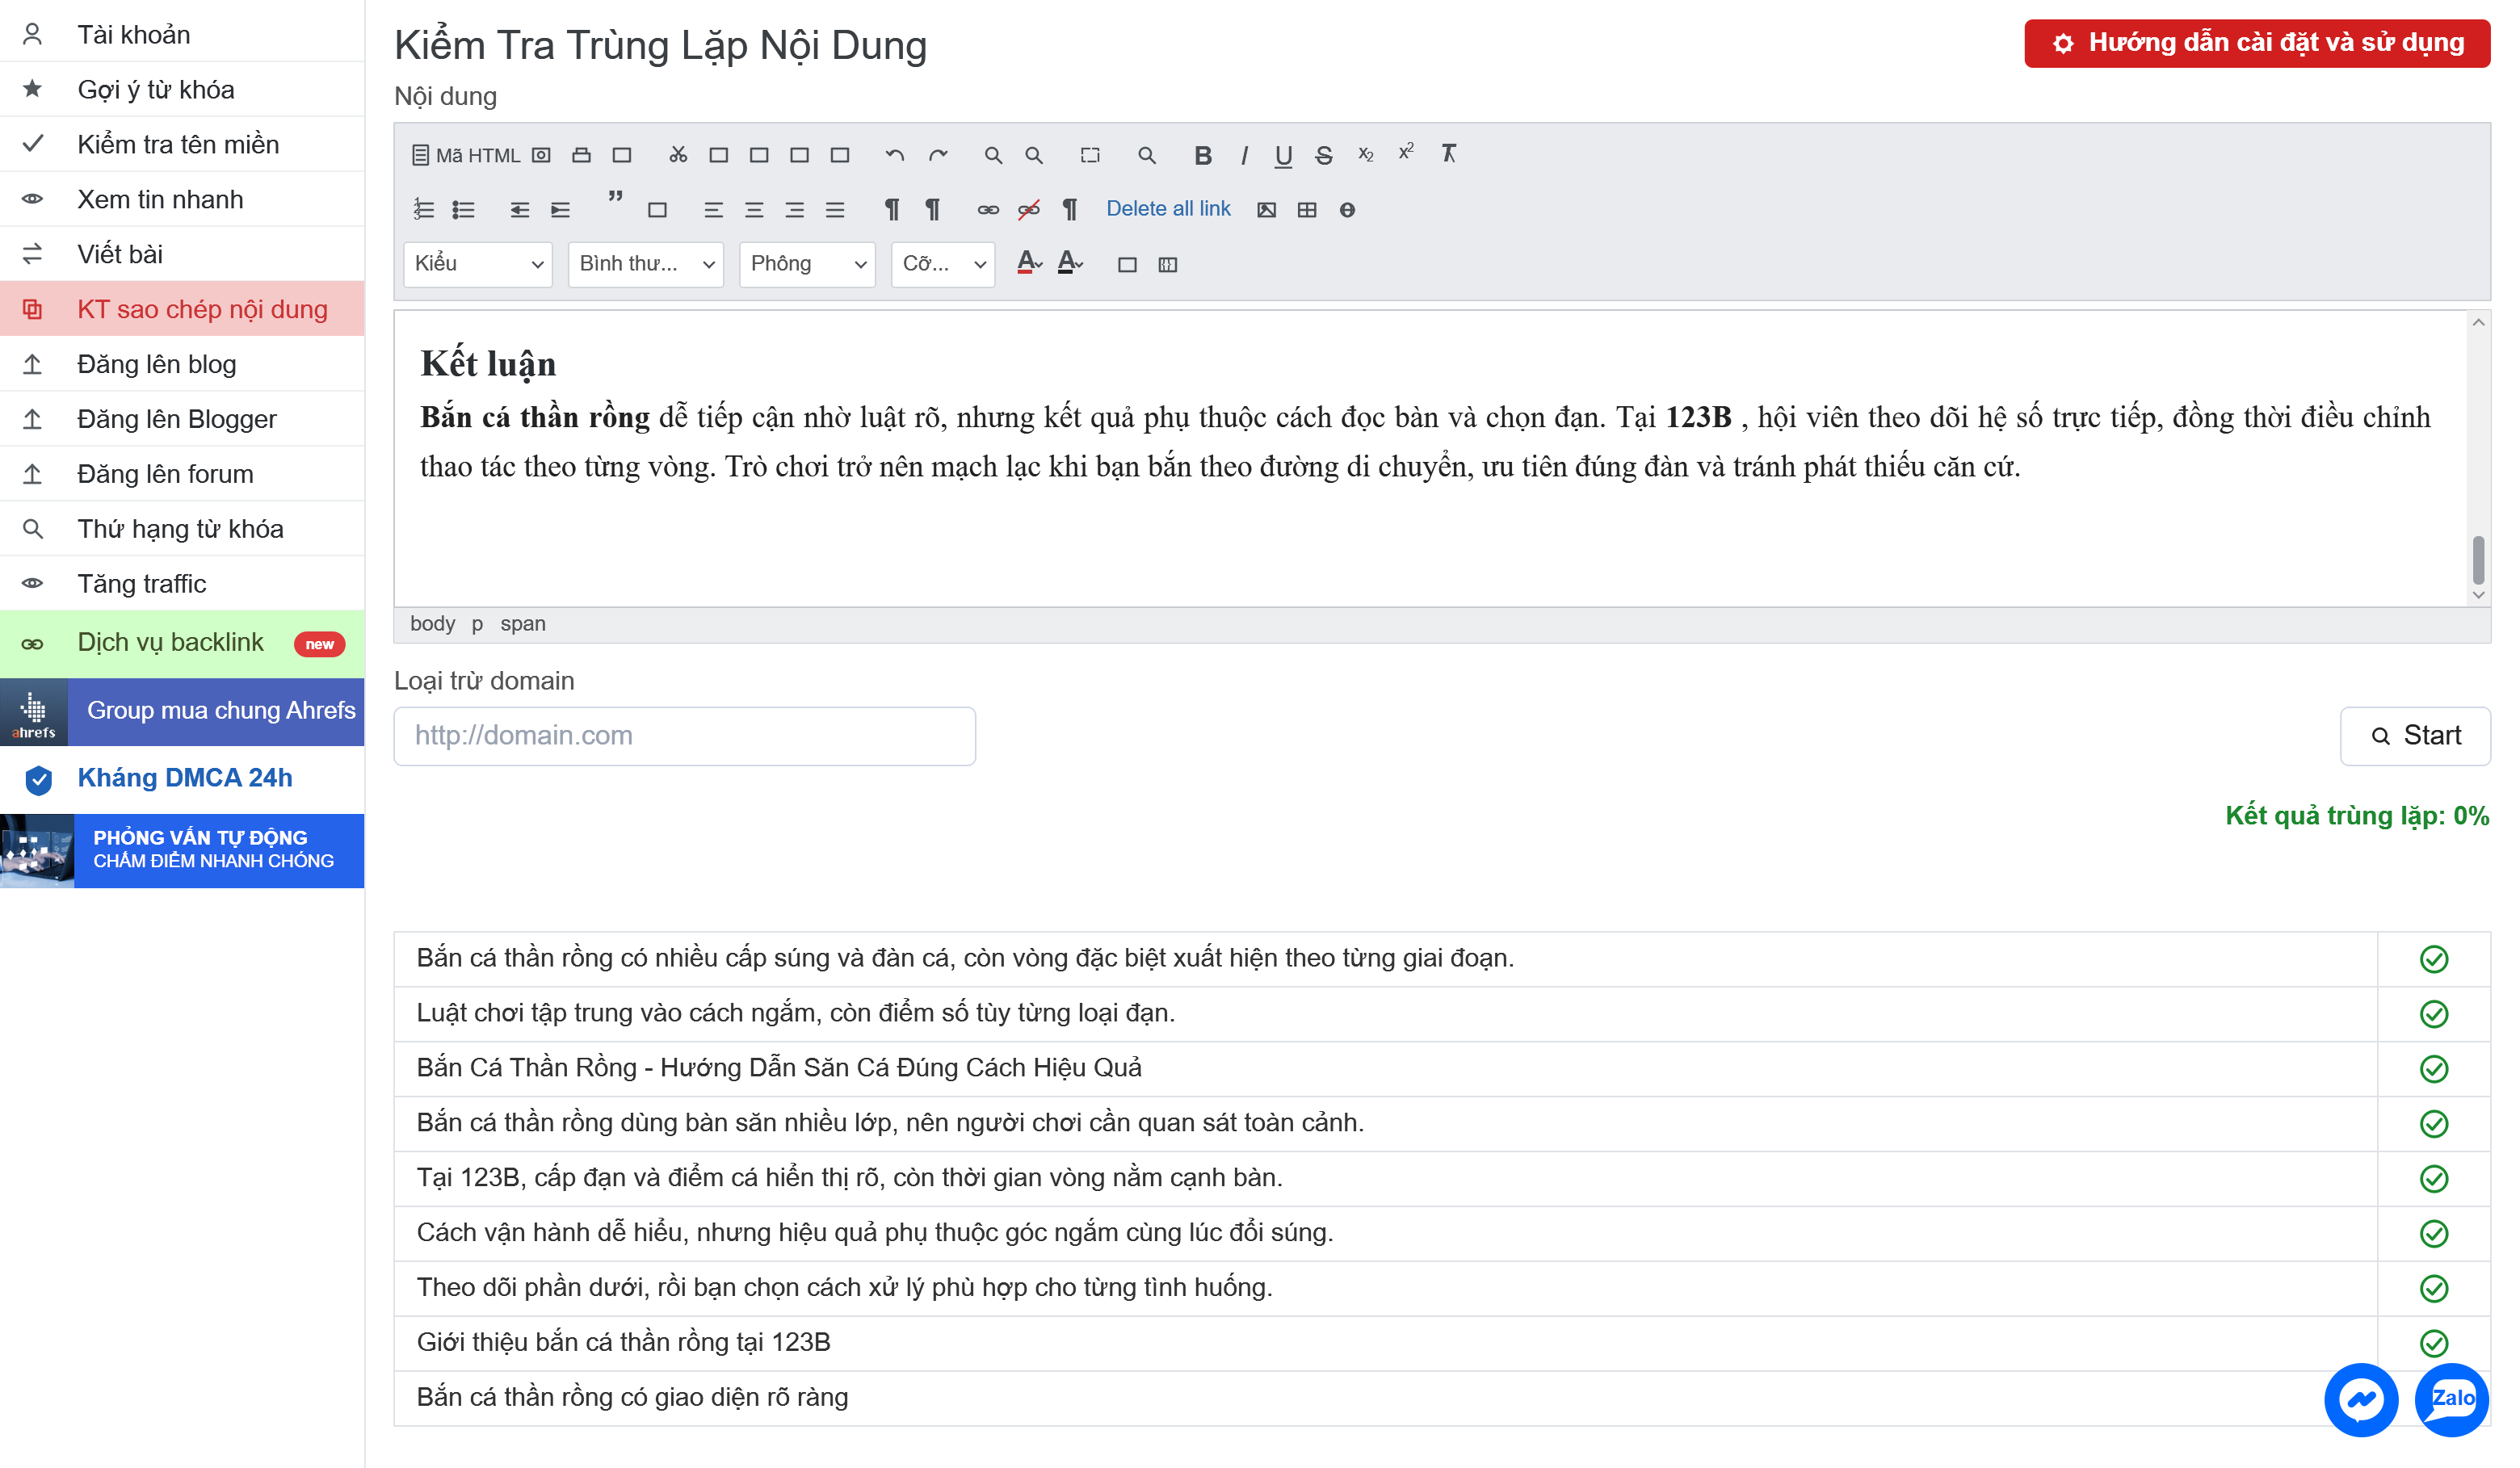Toggle underline formatting
The width and height of the screenshot is (2520, 1468).
(x=1283, y=155)
